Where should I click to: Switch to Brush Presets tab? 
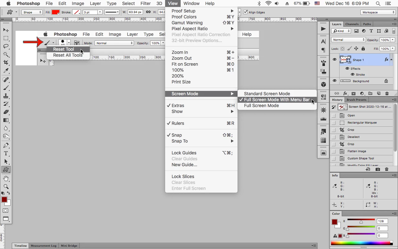coord(356,100)
